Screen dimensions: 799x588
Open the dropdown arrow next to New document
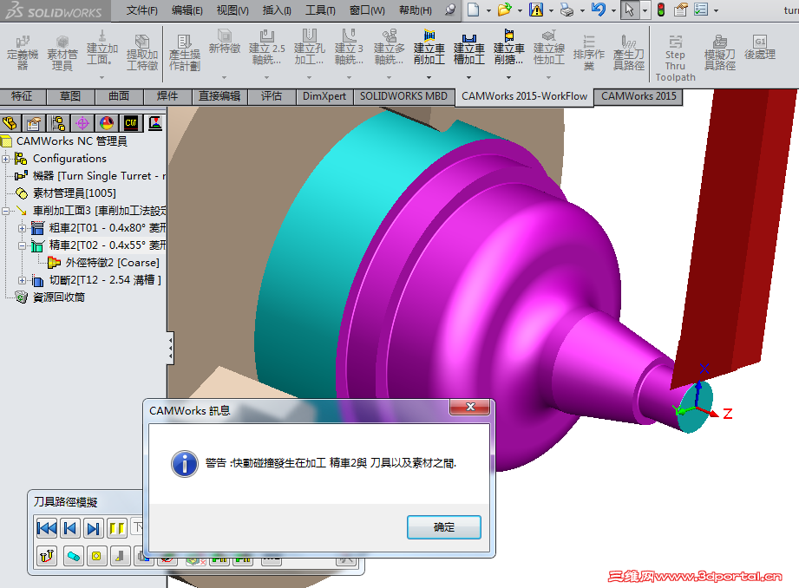488,10
